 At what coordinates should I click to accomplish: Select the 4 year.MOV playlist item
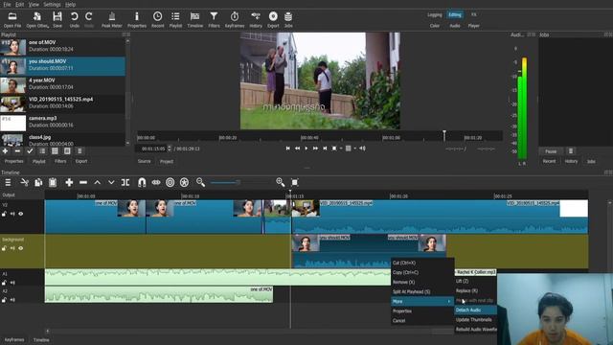[62, 85]
